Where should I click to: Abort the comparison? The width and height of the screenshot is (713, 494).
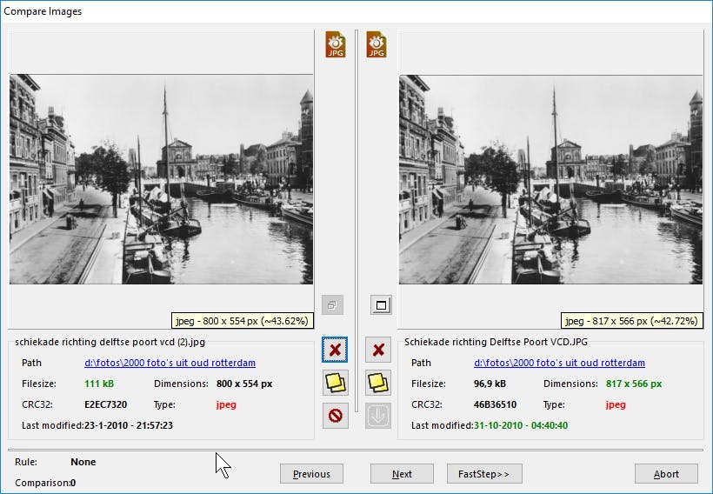coord(666,474)
